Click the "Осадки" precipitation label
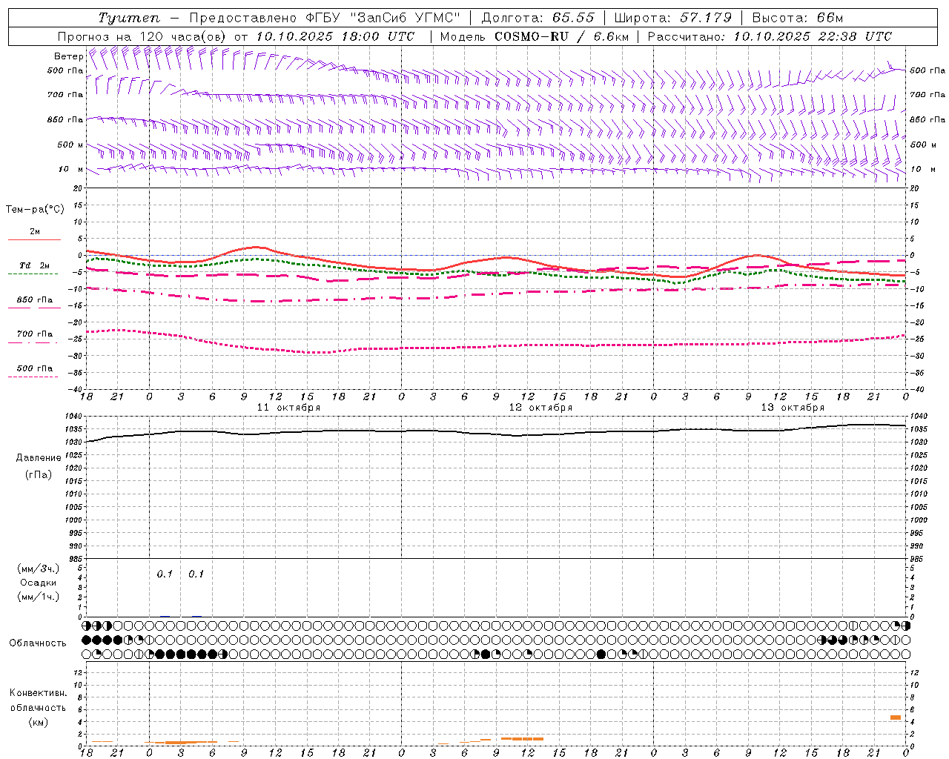The image size is (949, 759). point(38,583)
